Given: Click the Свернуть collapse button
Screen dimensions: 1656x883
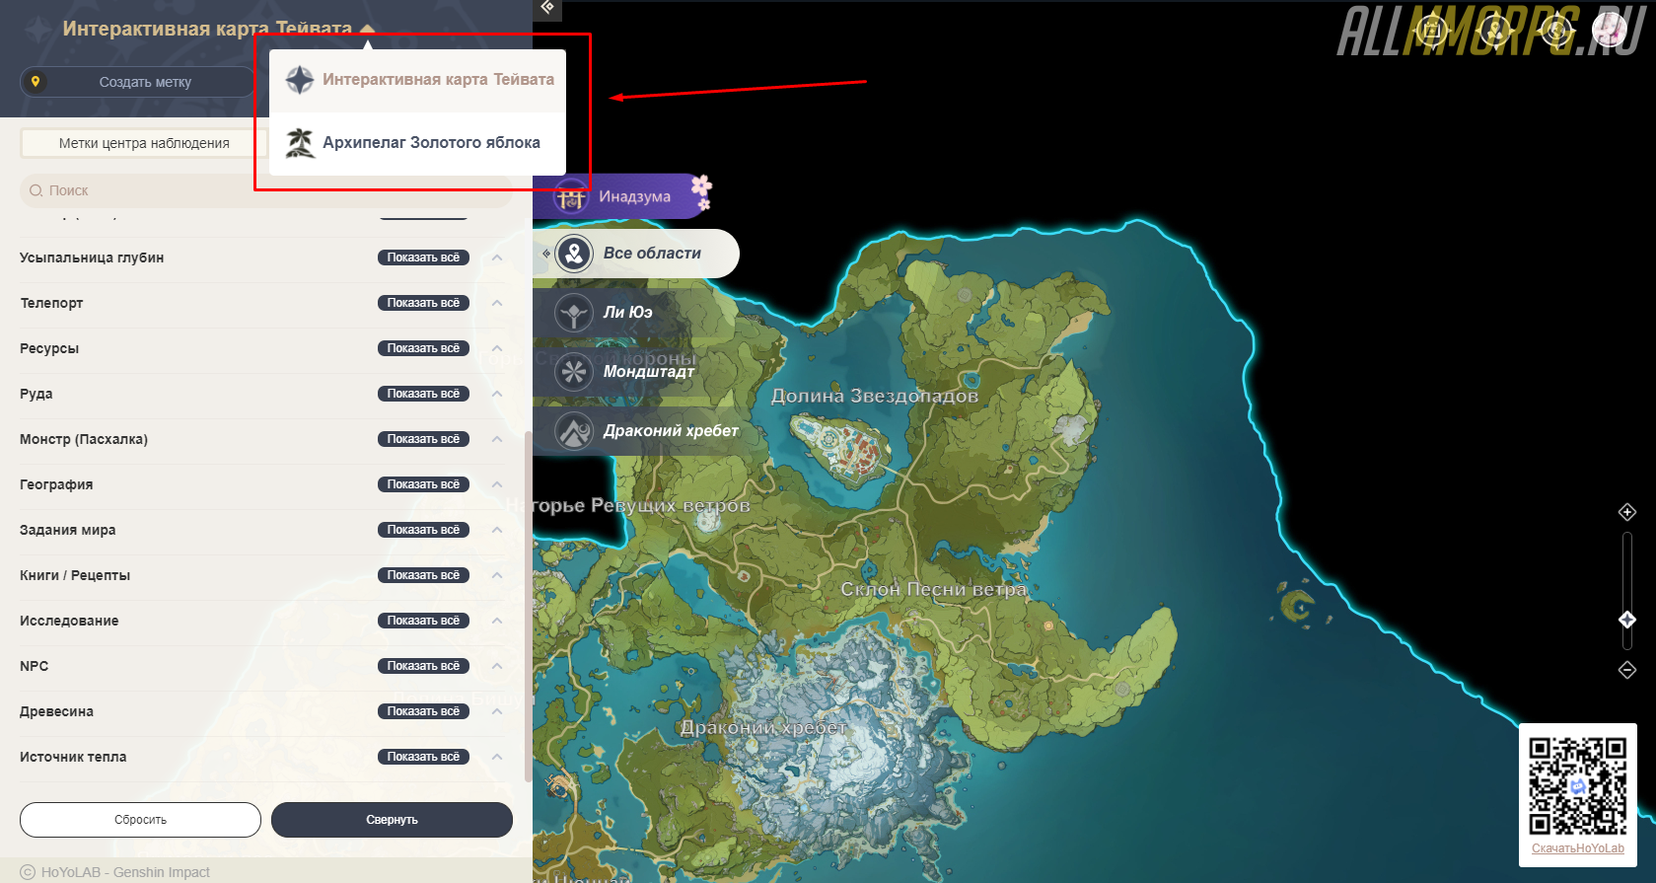Looking at the screenshot, I should [392, 820].
